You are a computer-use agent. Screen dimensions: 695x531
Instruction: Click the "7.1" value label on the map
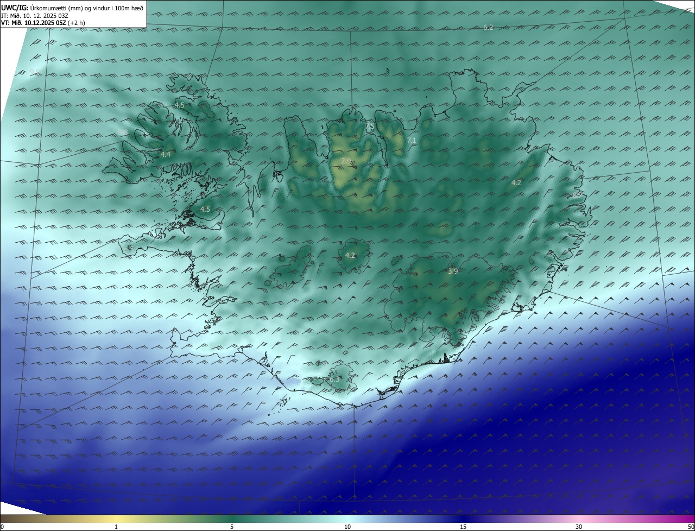coord(412,141)
